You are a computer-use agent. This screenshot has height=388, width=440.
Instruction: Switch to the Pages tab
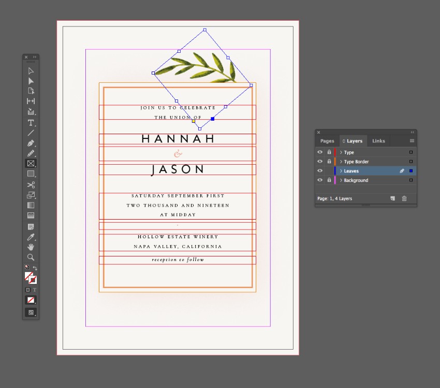click(327, 141)
